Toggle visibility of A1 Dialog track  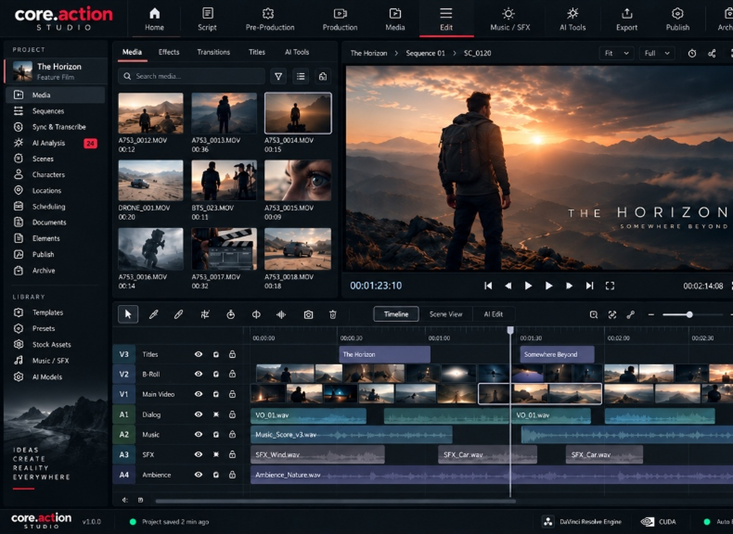click(x=199, y=414)
